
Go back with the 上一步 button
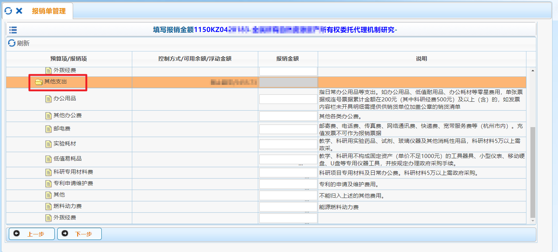pos(32,234)
